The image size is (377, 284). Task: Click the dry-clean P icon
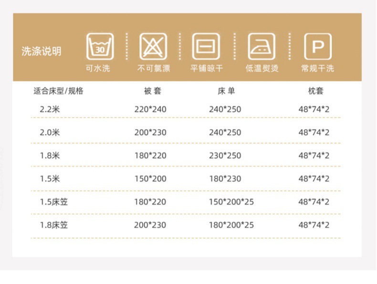click(318, 46)
